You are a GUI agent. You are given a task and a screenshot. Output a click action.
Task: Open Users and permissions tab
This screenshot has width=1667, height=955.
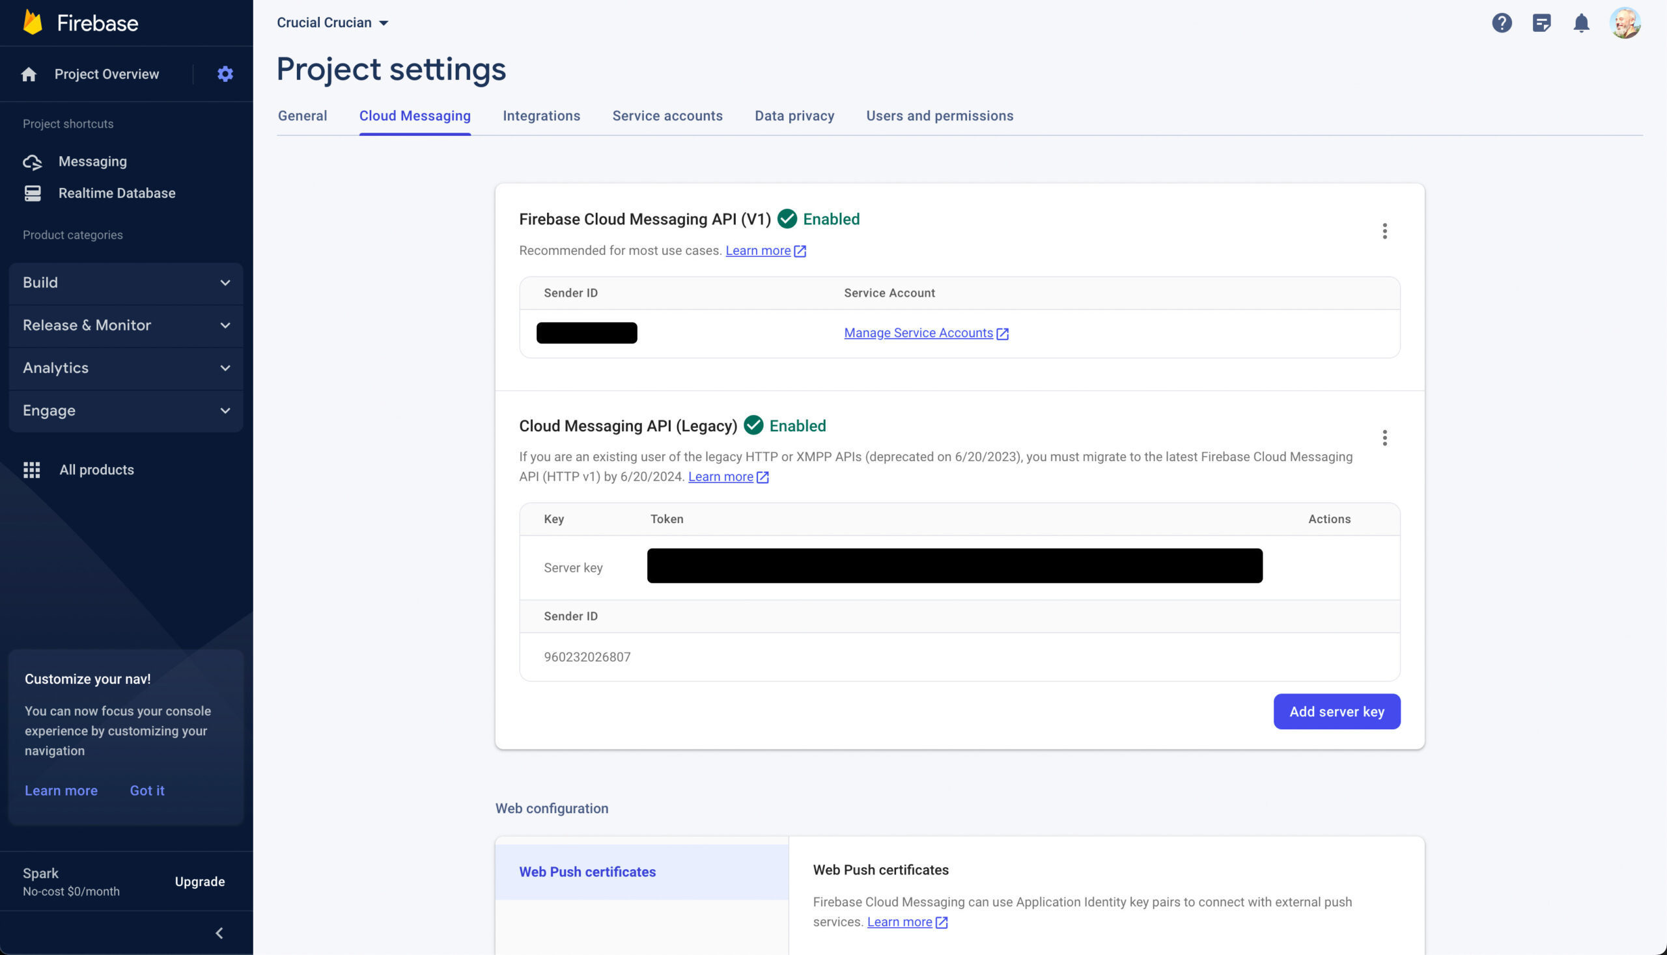(x=940, y=116)
